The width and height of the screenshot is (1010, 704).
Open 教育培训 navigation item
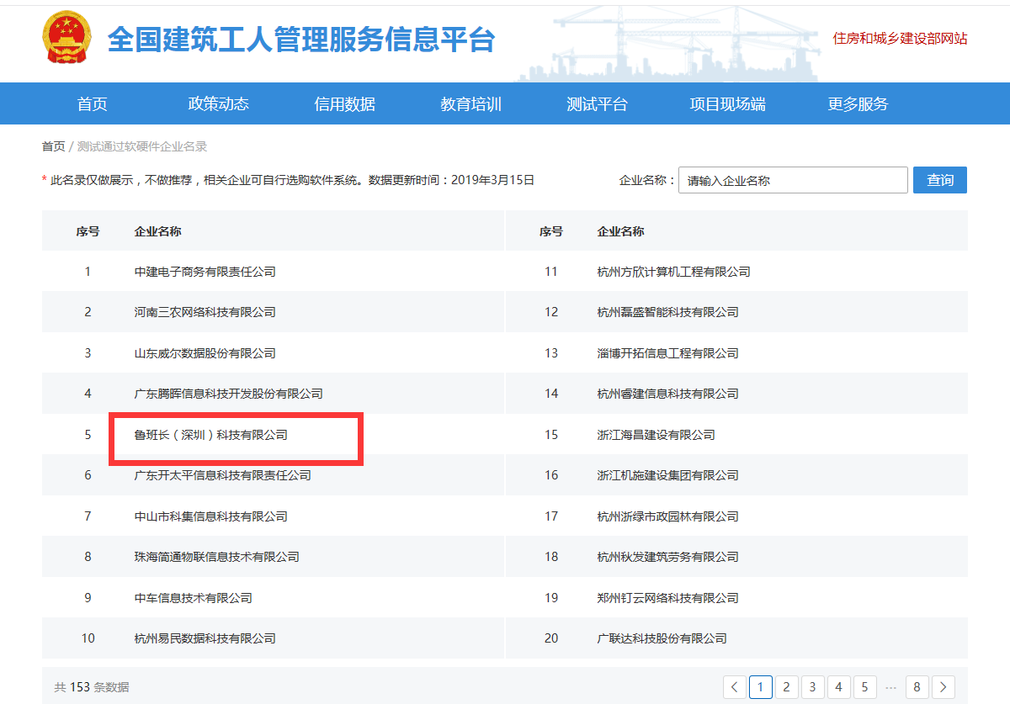(x=471, y=104)
